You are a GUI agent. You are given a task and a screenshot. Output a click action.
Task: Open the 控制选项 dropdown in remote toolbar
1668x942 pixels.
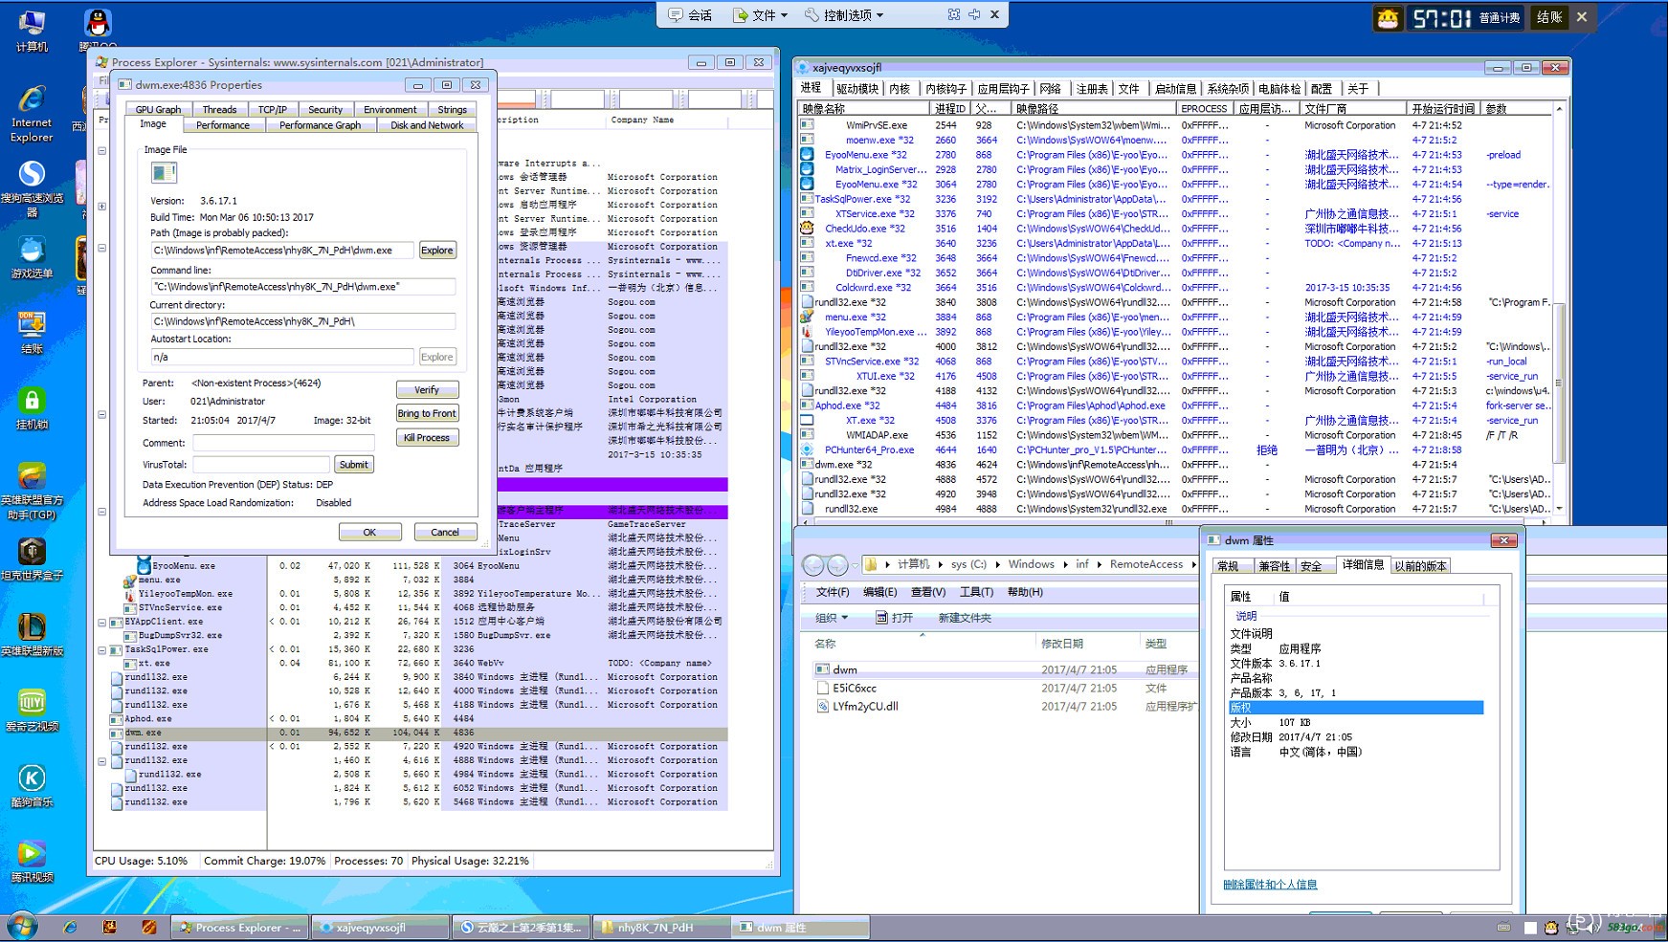tap(844, 14)
